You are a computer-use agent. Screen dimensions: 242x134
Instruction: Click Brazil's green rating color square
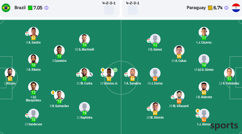click(30, 8)
